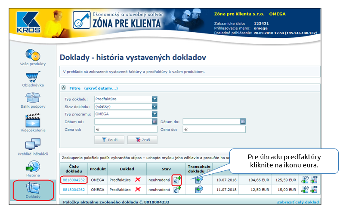Collapse the Filtre panel with the chevron icon
The width and height of the screenshot is (346, 209).
tap(64, 88)
